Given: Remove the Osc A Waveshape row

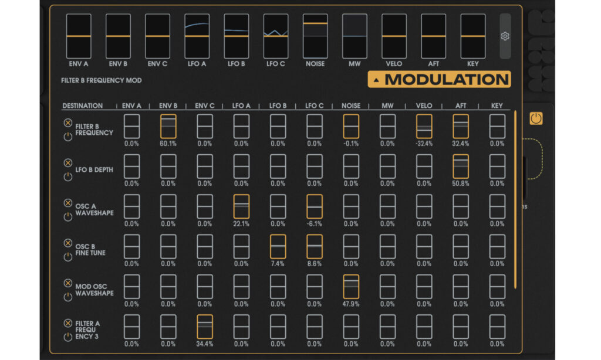Looking at the screenshot, I should click(x=67, y=203).
